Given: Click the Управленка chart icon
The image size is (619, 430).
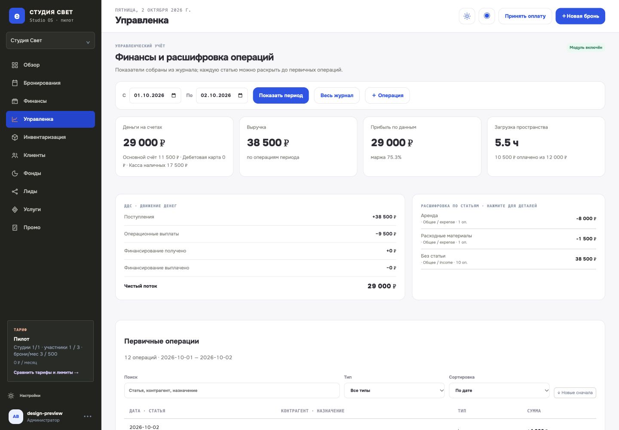Looking at the screenshot, I should (x=15, y=119).
